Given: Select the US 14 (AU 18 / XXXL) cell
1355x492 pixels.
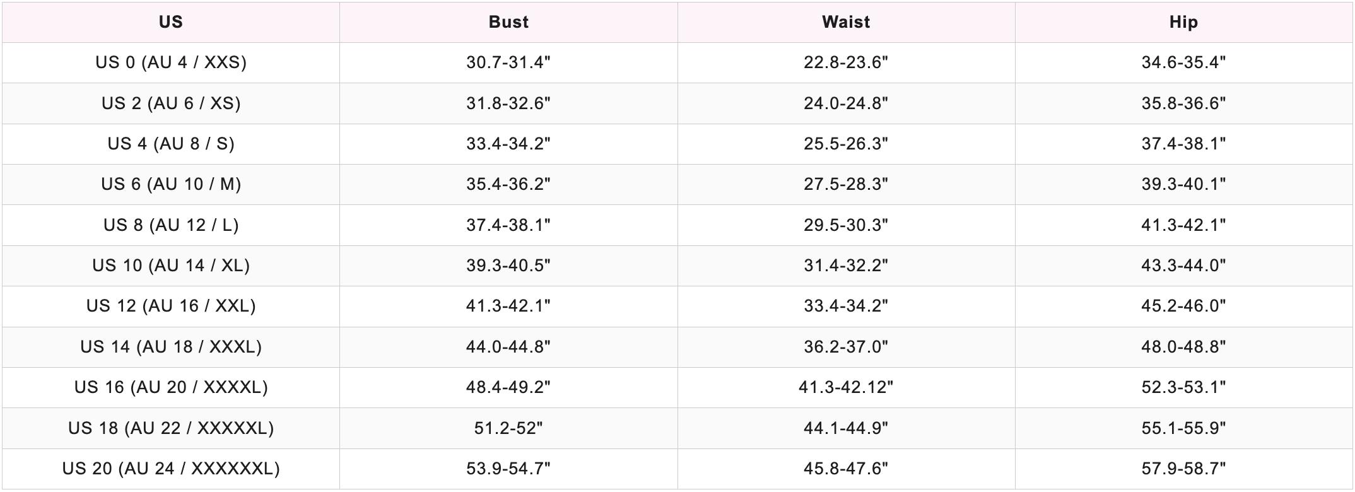Looking at the screenshot, I should click(170, 347).
